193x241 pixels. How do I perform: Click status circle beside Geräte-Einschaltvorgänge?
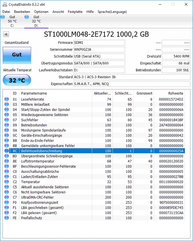[x=7, y=135]
